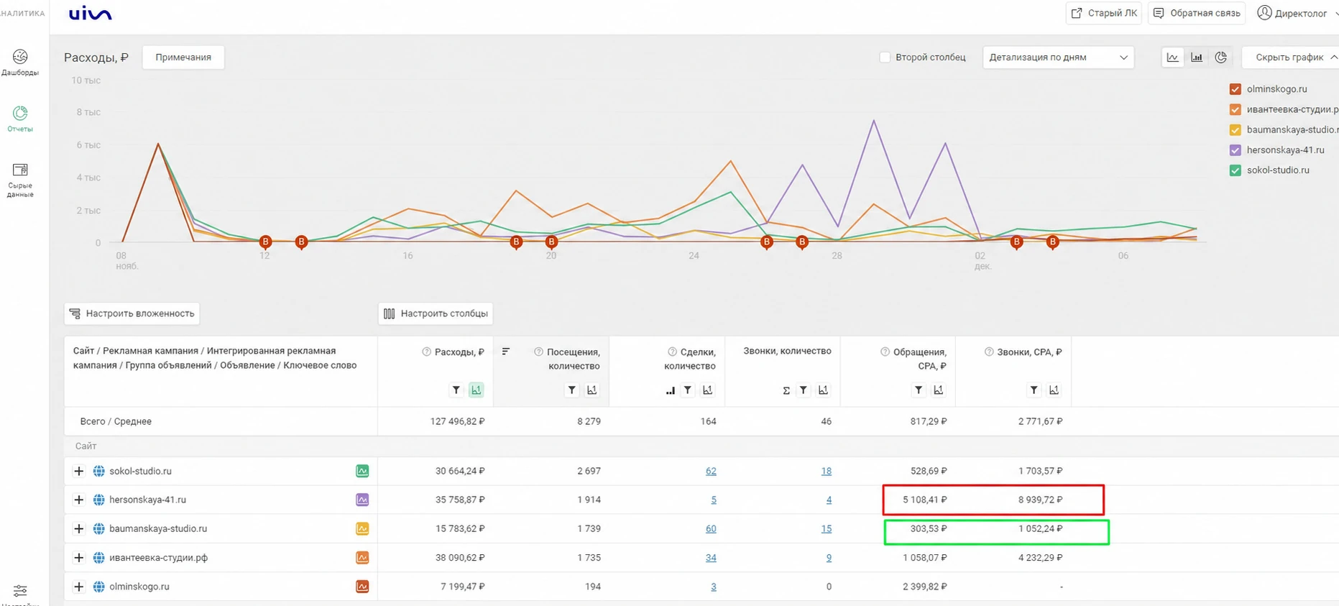1339x606 pixels.
Task: Open help hint for Посещения column
Action: coord(538,352)
